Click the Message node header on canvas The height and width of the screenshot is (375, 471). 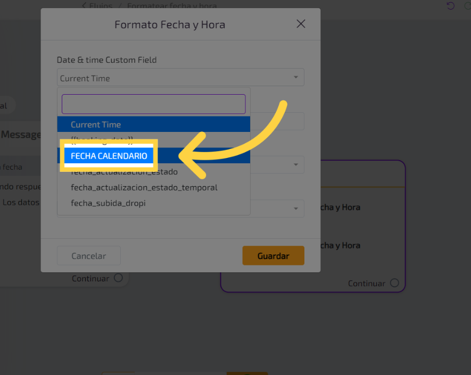[21, 135]
